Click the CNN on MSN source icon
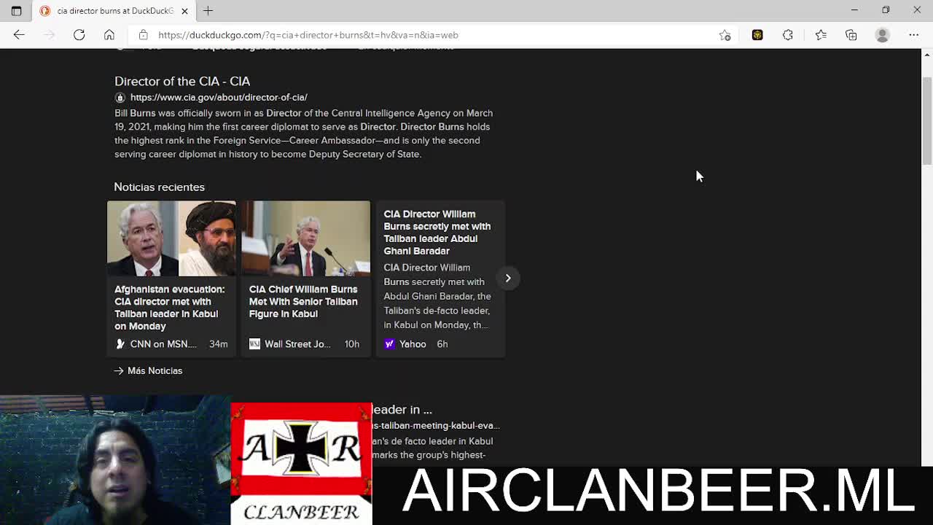The height and width of the screenshot is (525, 933). pos(120,344)
